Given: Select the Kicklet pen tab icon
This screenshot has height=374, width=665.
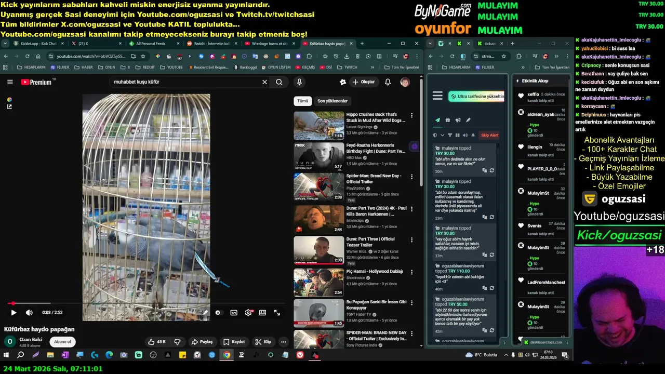Looking at the screenshot, I should (x=468, y=120).
